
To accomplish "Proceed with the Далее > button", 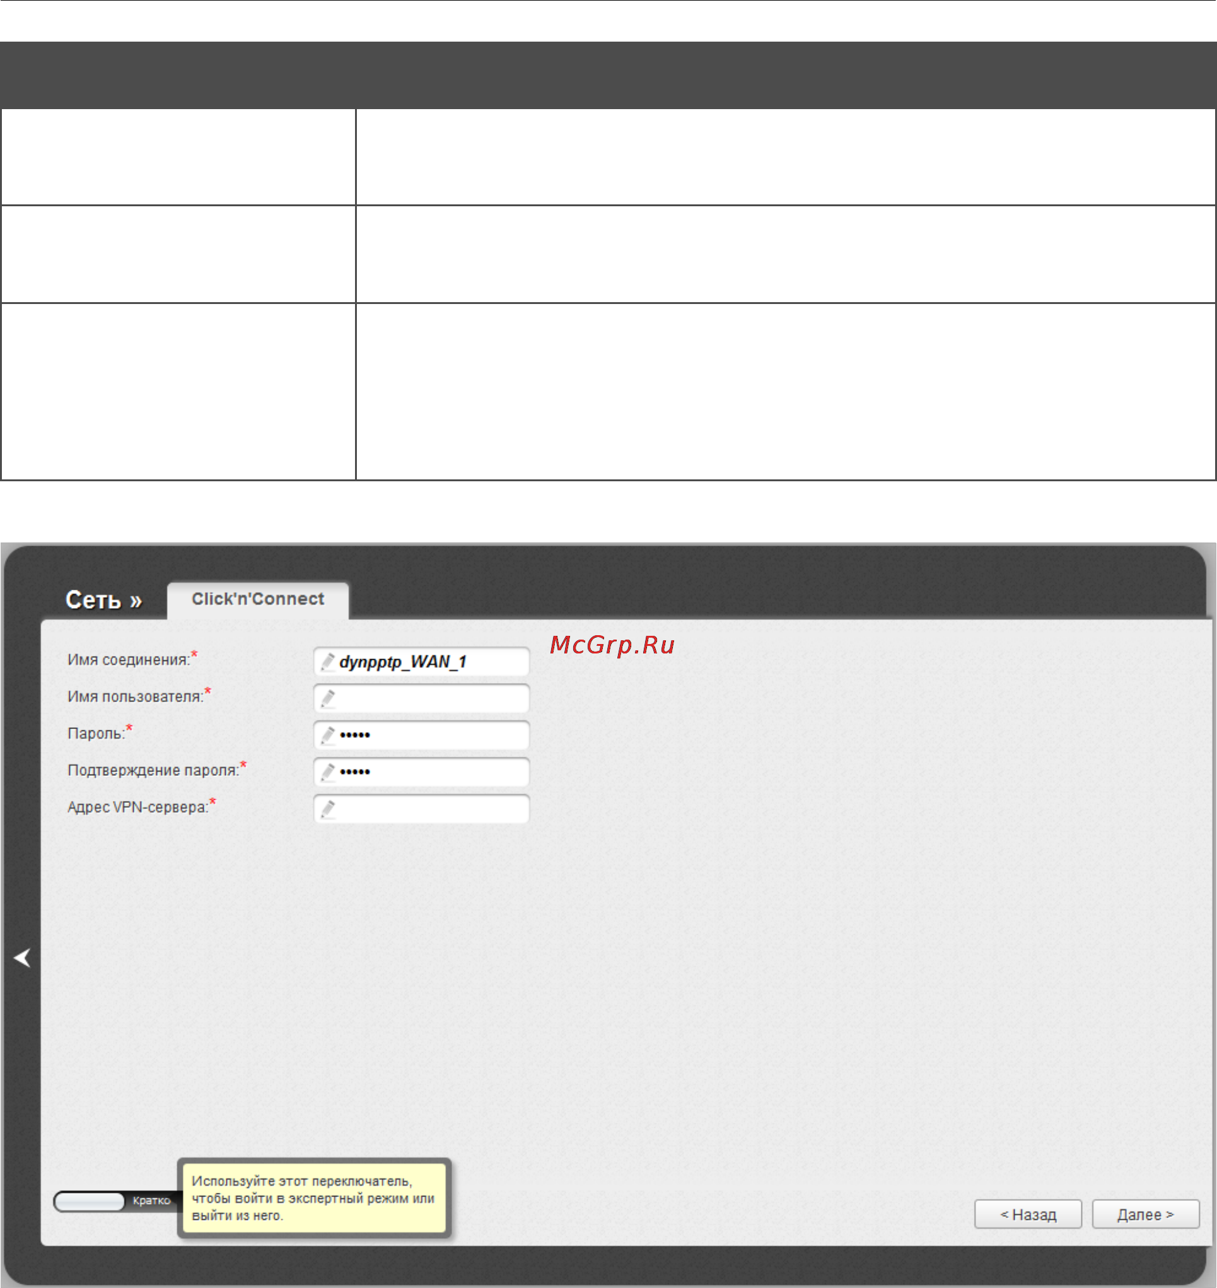I will point(1146,1214).
